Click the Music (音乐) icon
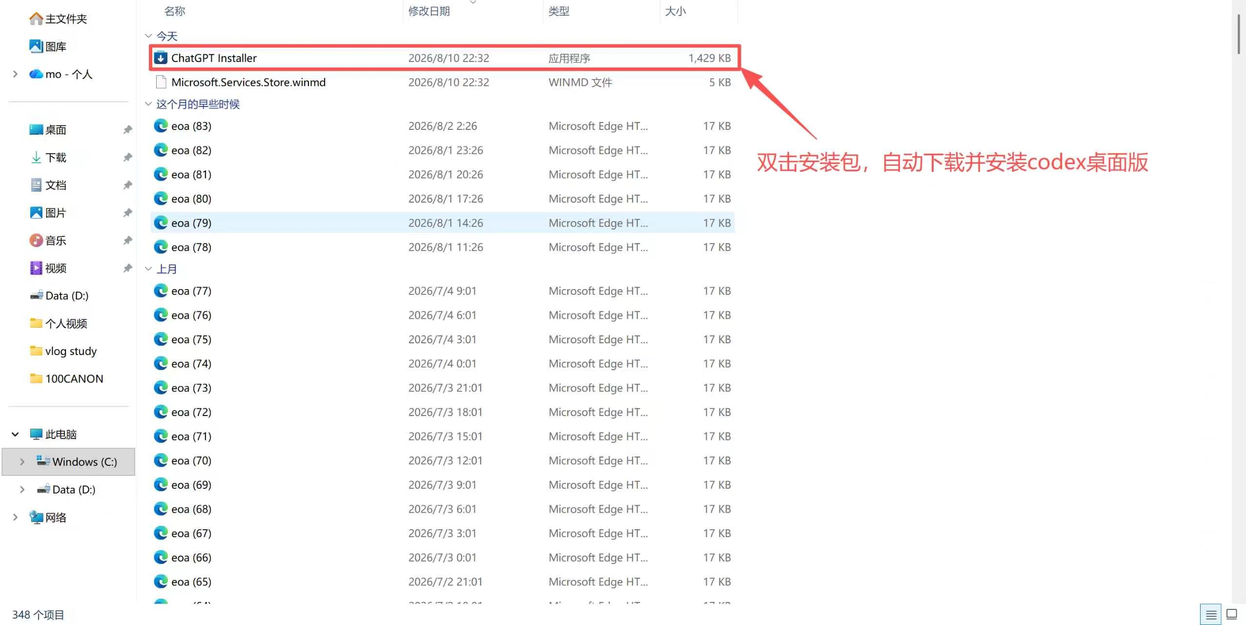Viewport: 1246px width, 625px height. pyautogui.click(x=36, y=240)
